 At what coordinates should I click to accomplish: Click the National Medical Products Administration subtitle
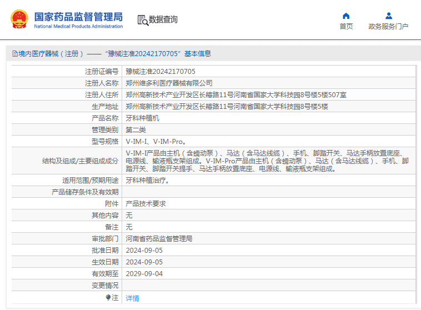(x=78, y=26)
